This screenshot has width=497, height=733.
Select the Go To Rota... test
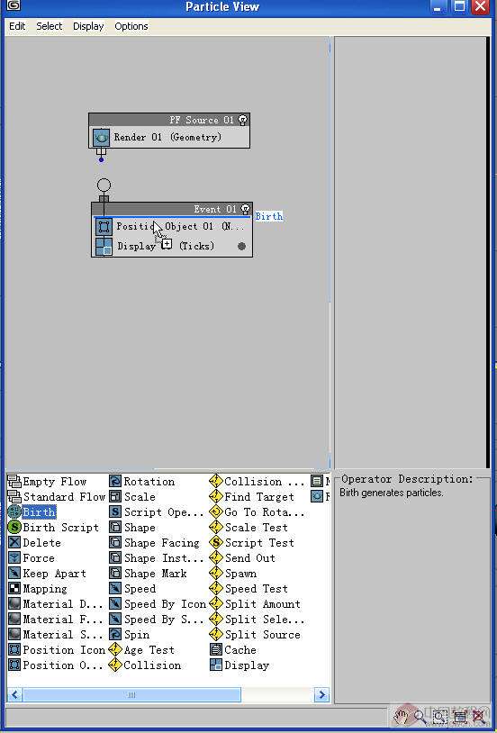coord(257,512)
